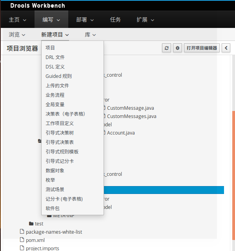Viewport: 235px width, 251px height.
Task: Click the refresh icon in project browser toolbar
Action: (166, 48)
